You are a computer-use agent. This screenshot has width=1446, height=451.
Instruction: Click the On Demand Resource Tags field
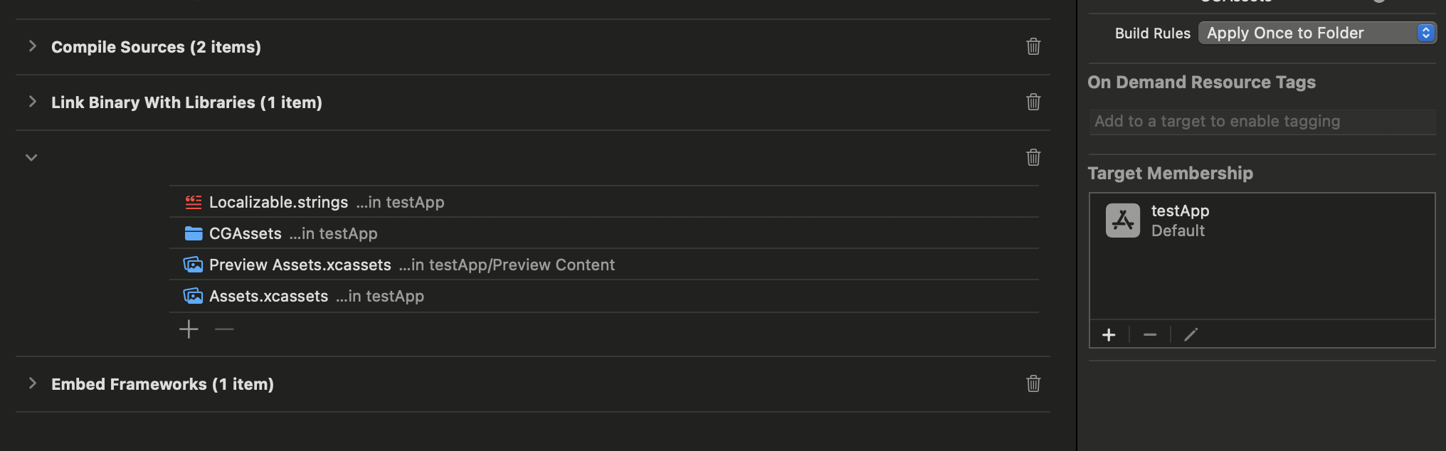[x=1261, y=122]
